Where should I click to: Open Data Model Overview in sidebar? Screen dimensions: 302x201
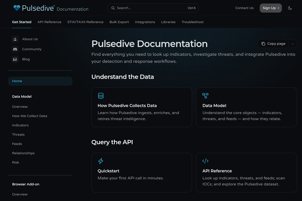pos(20,107)
